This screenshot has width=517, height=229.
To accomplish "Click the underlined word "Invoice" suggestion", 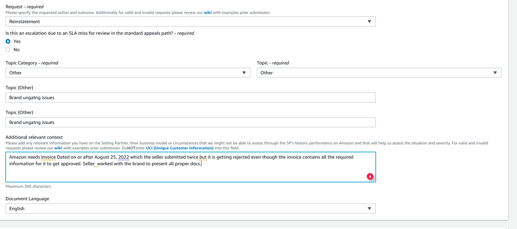I will click(49, 157).
